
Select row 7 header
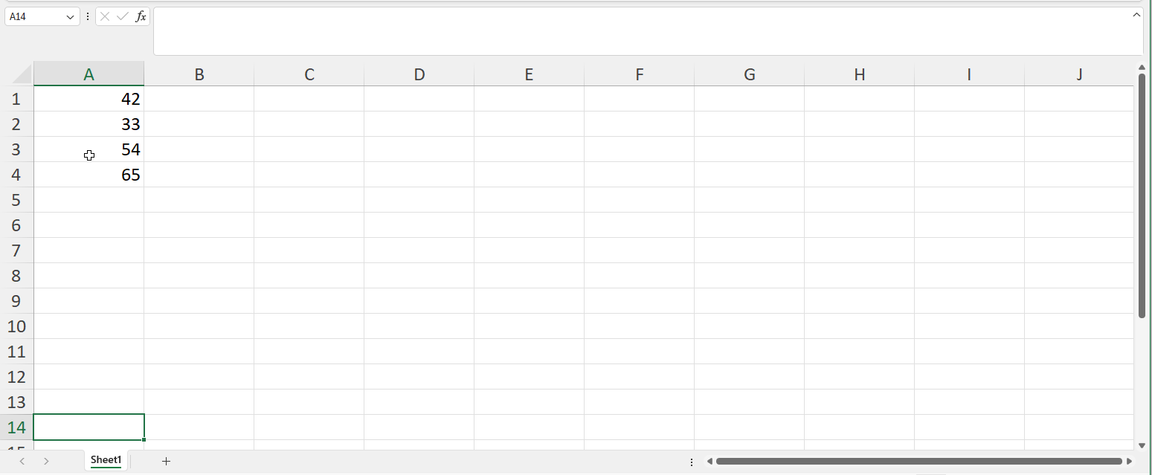click(16, 251)
